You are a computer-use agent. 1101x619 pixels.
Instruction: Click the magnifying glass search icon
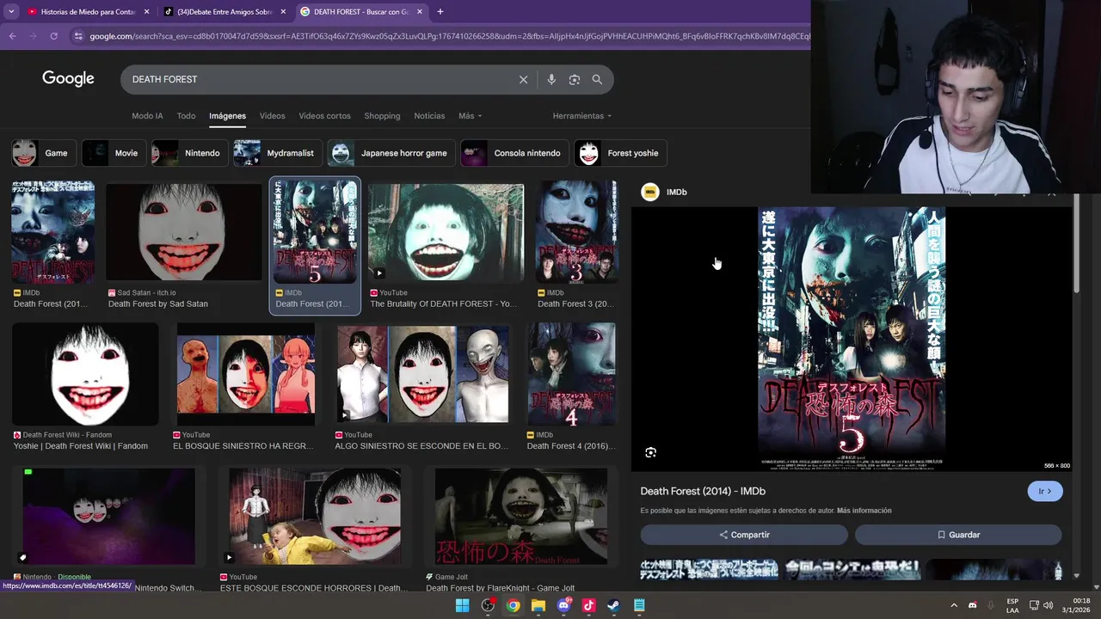pyautogui.click(x=597, y=79)
